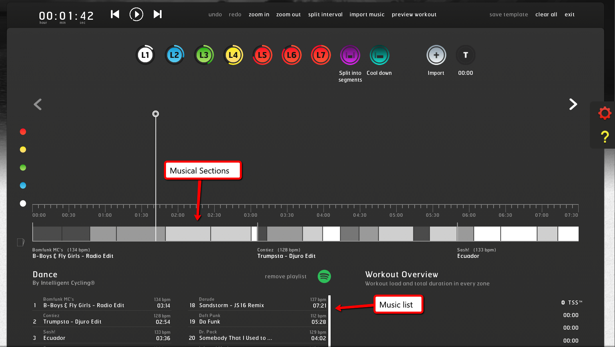Screen dimensions: 615x347
Task: Open the red gear settings icon
Action: coord(604,113)
